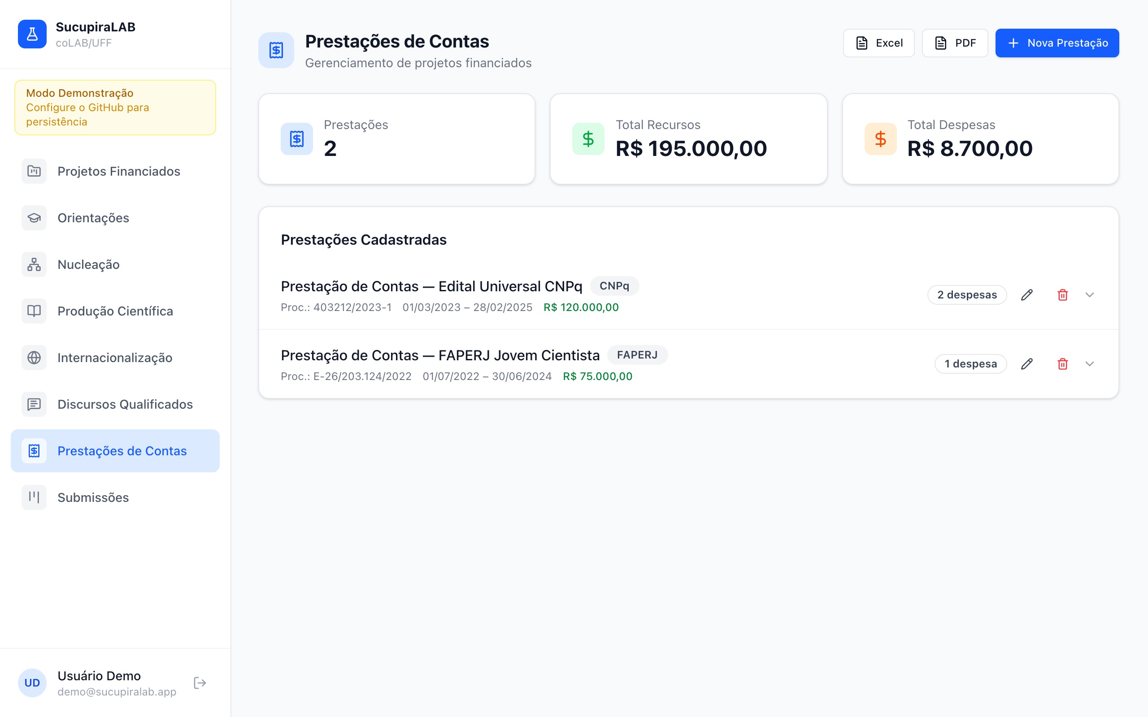This screenshot has height=717, width=1148.
Task: Select the SucupiraLAB flask logo icon
Action: [x=31, y=34]
